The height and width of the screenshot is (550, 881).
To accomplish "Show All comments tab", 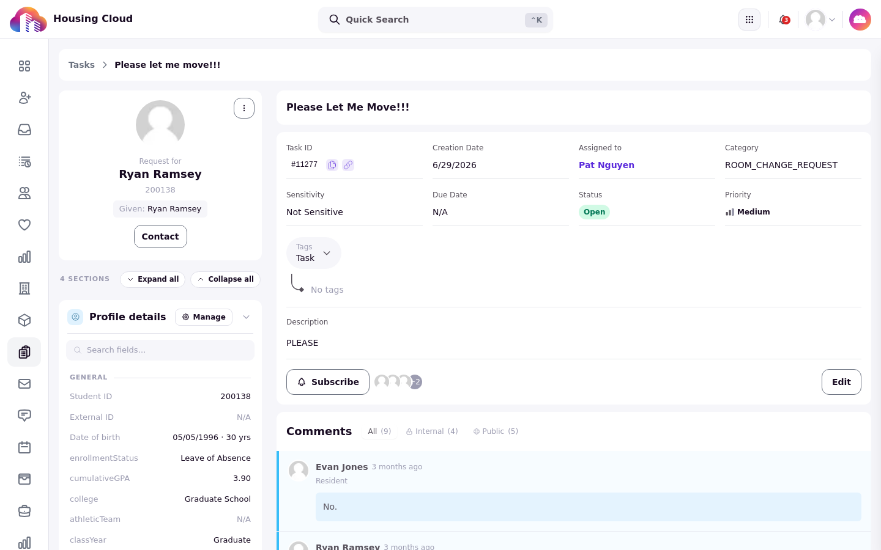I will [379, 431].
